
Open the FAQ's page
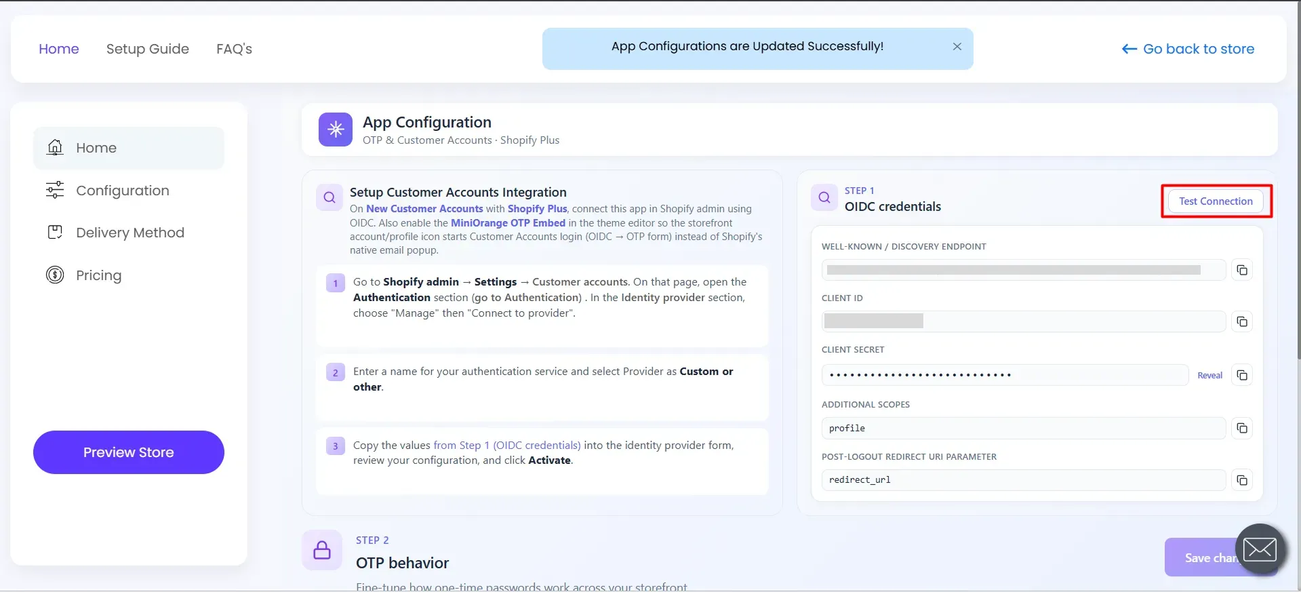[x=235, y=49]
